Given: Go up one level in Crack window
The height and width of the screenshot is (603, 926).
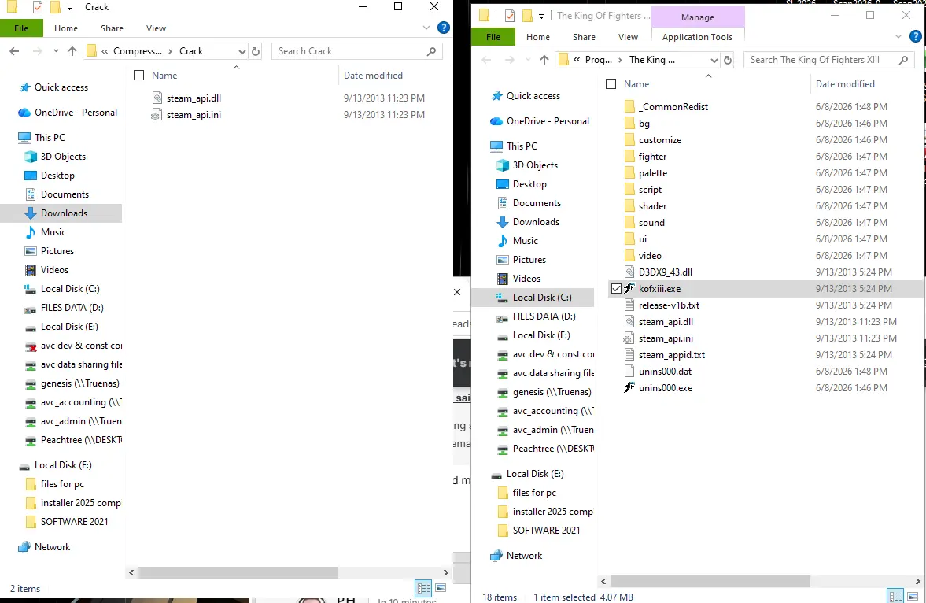Looking at the screenshot, I should 72,51.
